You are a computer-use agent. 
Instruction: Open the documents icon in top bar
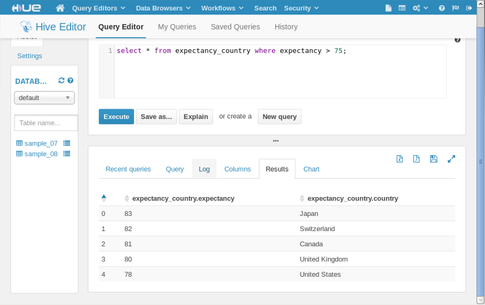[x=388, y=8]
